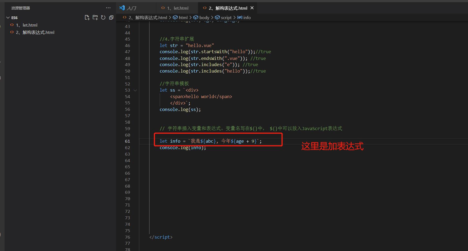
Task: Switch to the 1、let.html editor tab
Action: (177, 8)
